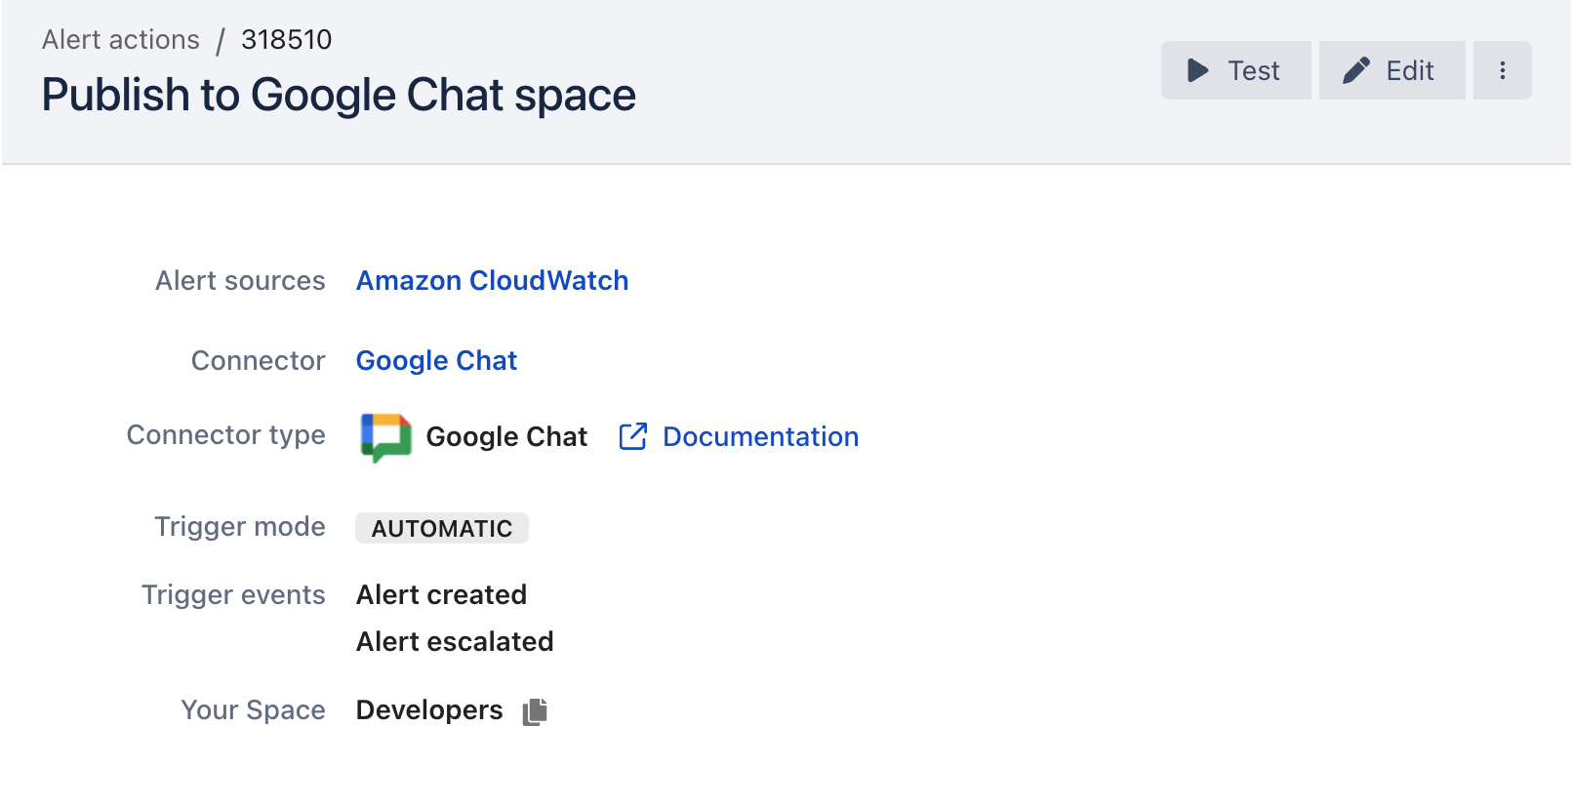Click the AUTOMATIC trigger mode badge
The width and height of the screenshot is (1573, 808).
pos(441,528)
